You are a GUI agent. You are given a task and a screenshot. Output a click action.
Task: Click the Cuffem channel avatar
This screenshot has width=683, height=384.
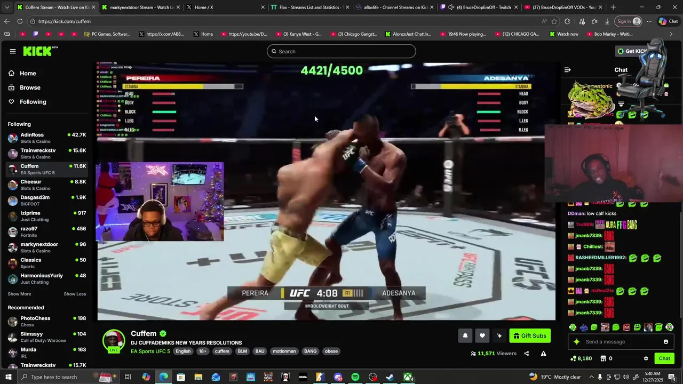pos(114,341)
